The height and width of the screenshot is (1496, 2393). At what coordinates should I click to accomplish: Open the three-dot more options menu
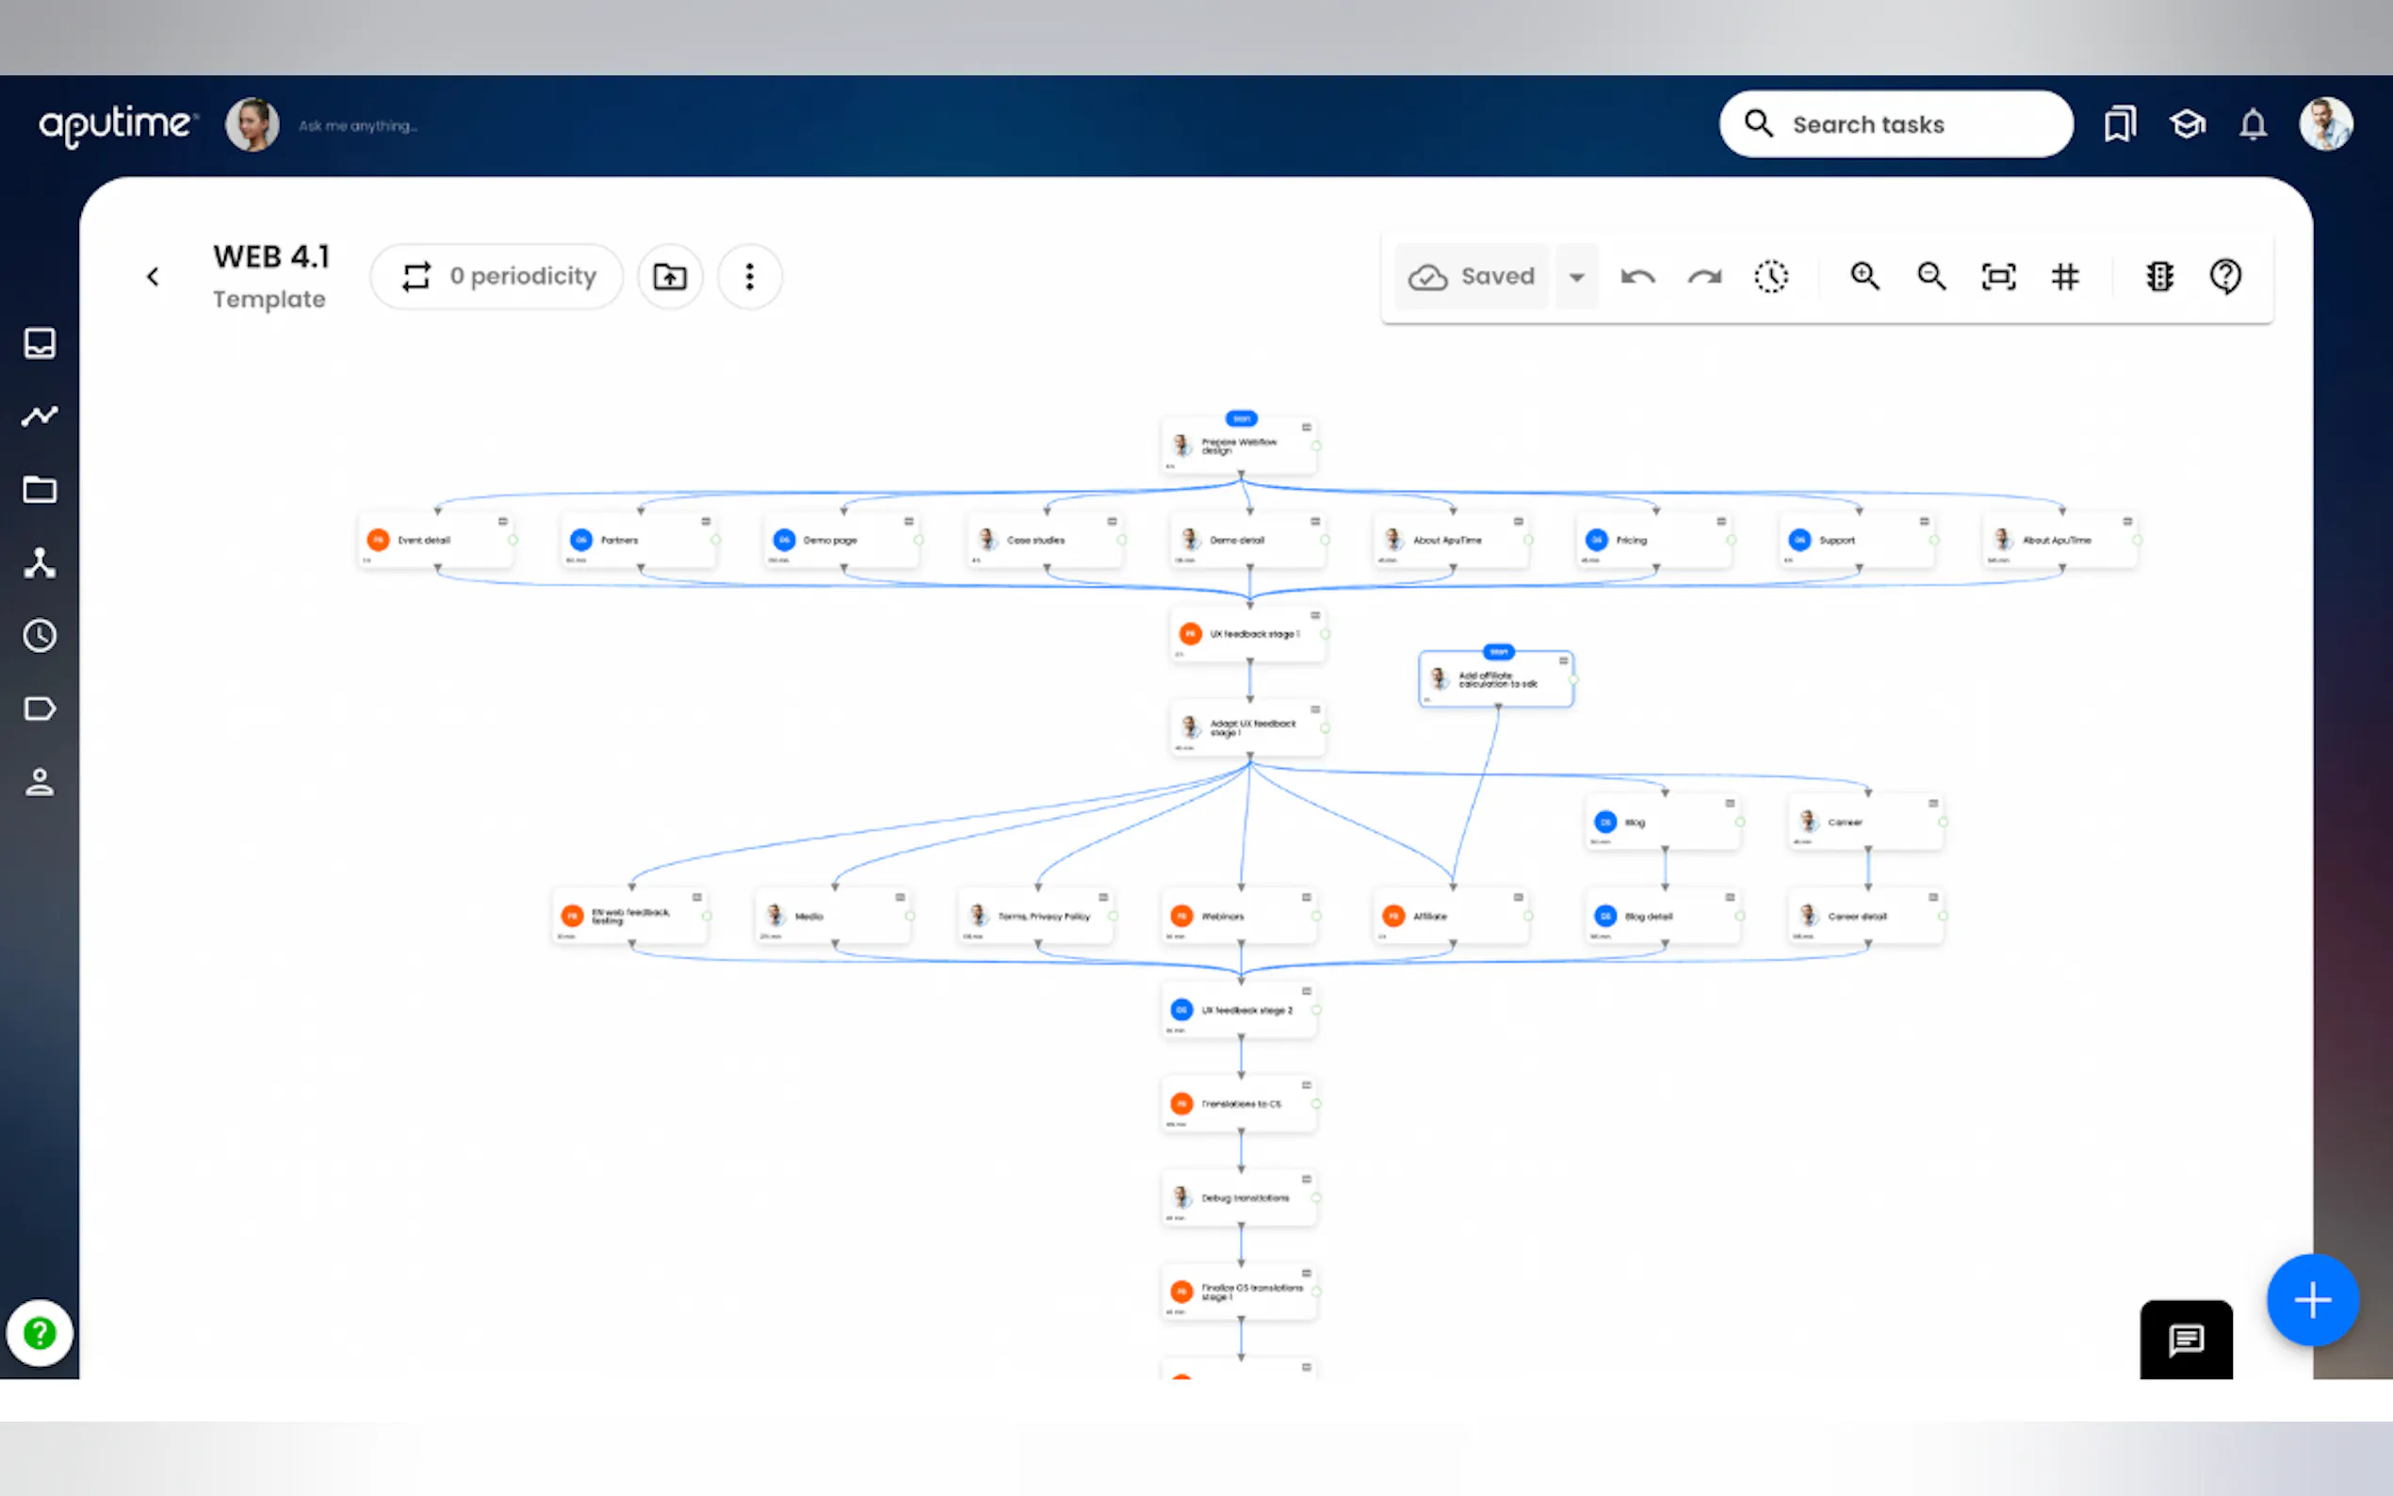(749, 277)
